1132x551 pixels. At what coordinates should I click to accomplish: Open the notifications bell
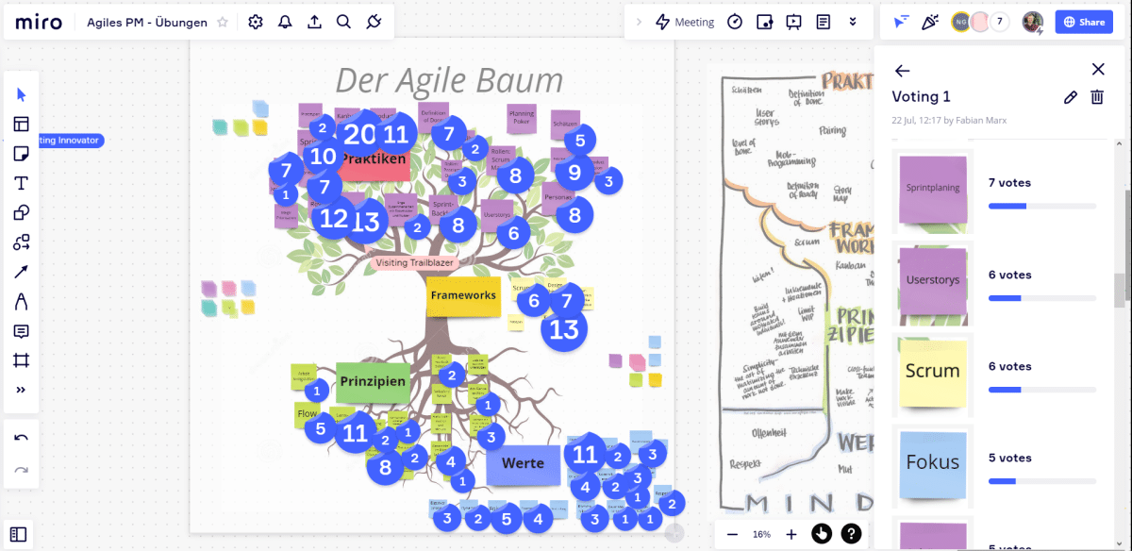click(285, 22)
